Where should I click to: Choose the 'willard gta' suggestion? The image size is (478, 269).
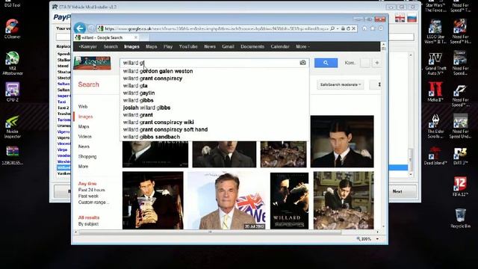point(135,86)
